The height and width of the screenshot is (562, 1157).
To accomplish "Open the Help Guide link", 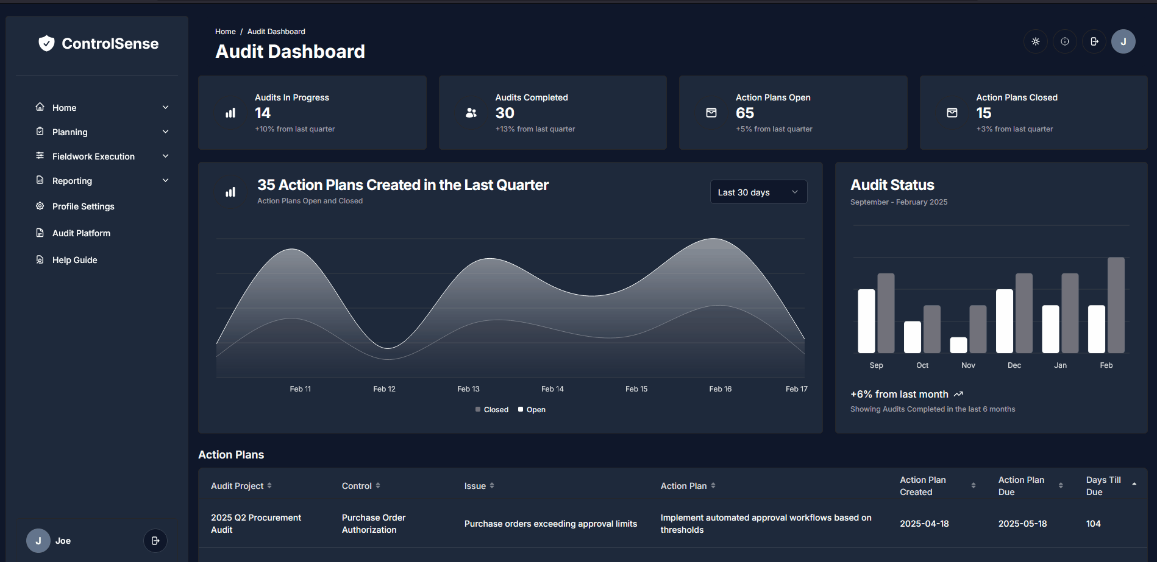I will point(74,260).
